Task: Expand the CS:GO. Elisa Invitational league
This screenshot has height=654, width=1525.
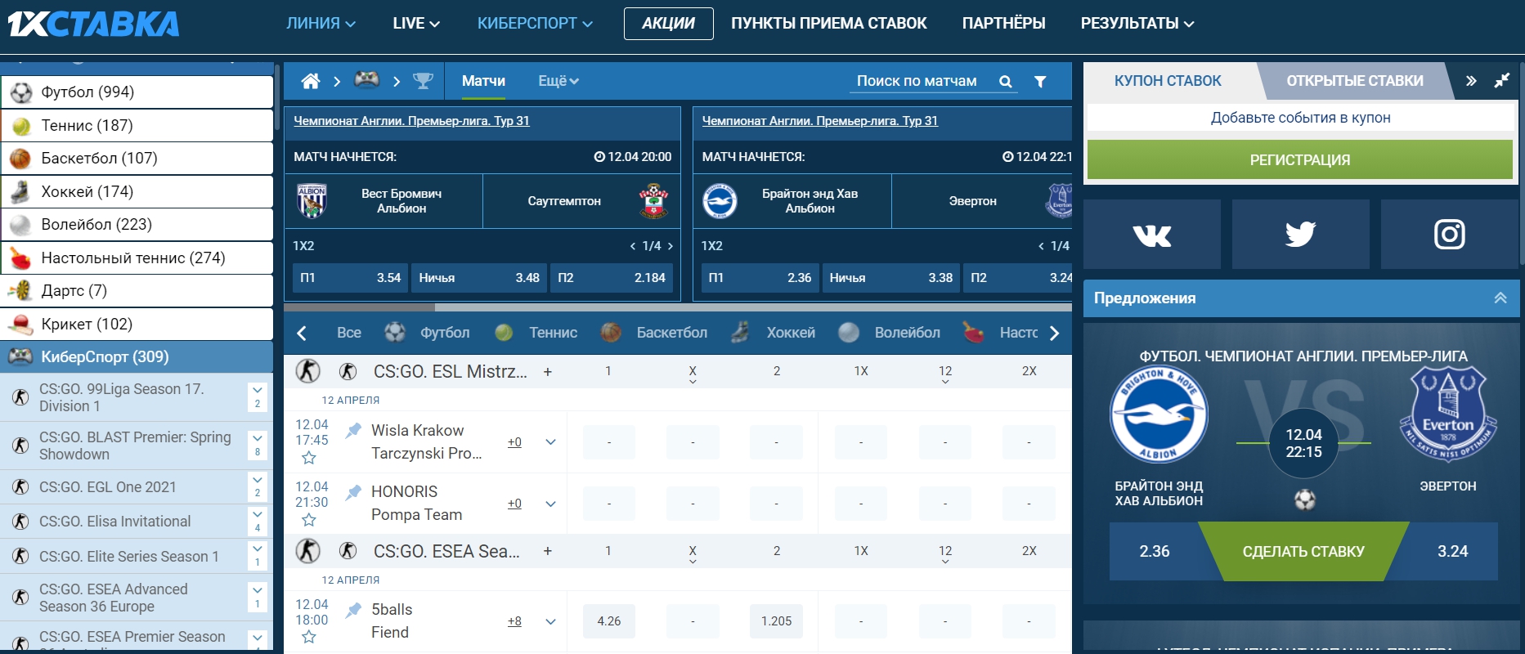Action: pyautogui.click(x=258, y=521)
